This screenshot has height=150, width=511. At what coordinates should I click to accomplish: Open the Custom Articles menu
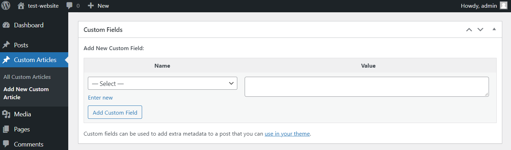point(35,60)
